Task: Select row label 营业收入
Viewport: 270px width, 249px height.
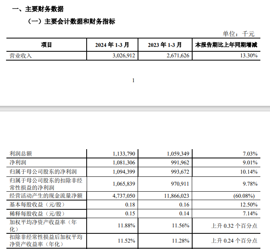Action: (21, 56)
